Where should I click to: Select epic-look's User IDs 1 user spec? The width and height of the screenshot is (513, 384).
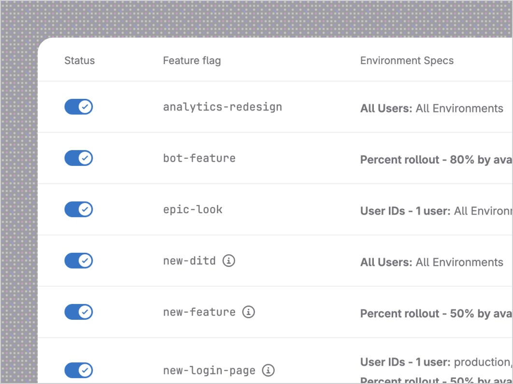point(436,211)
